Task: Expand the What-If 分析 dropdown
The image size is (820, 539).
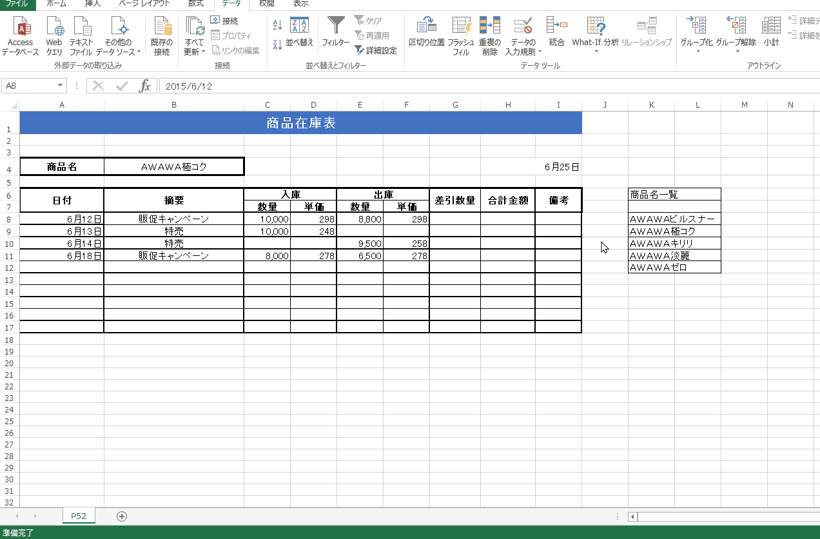Action: [596, 52]
